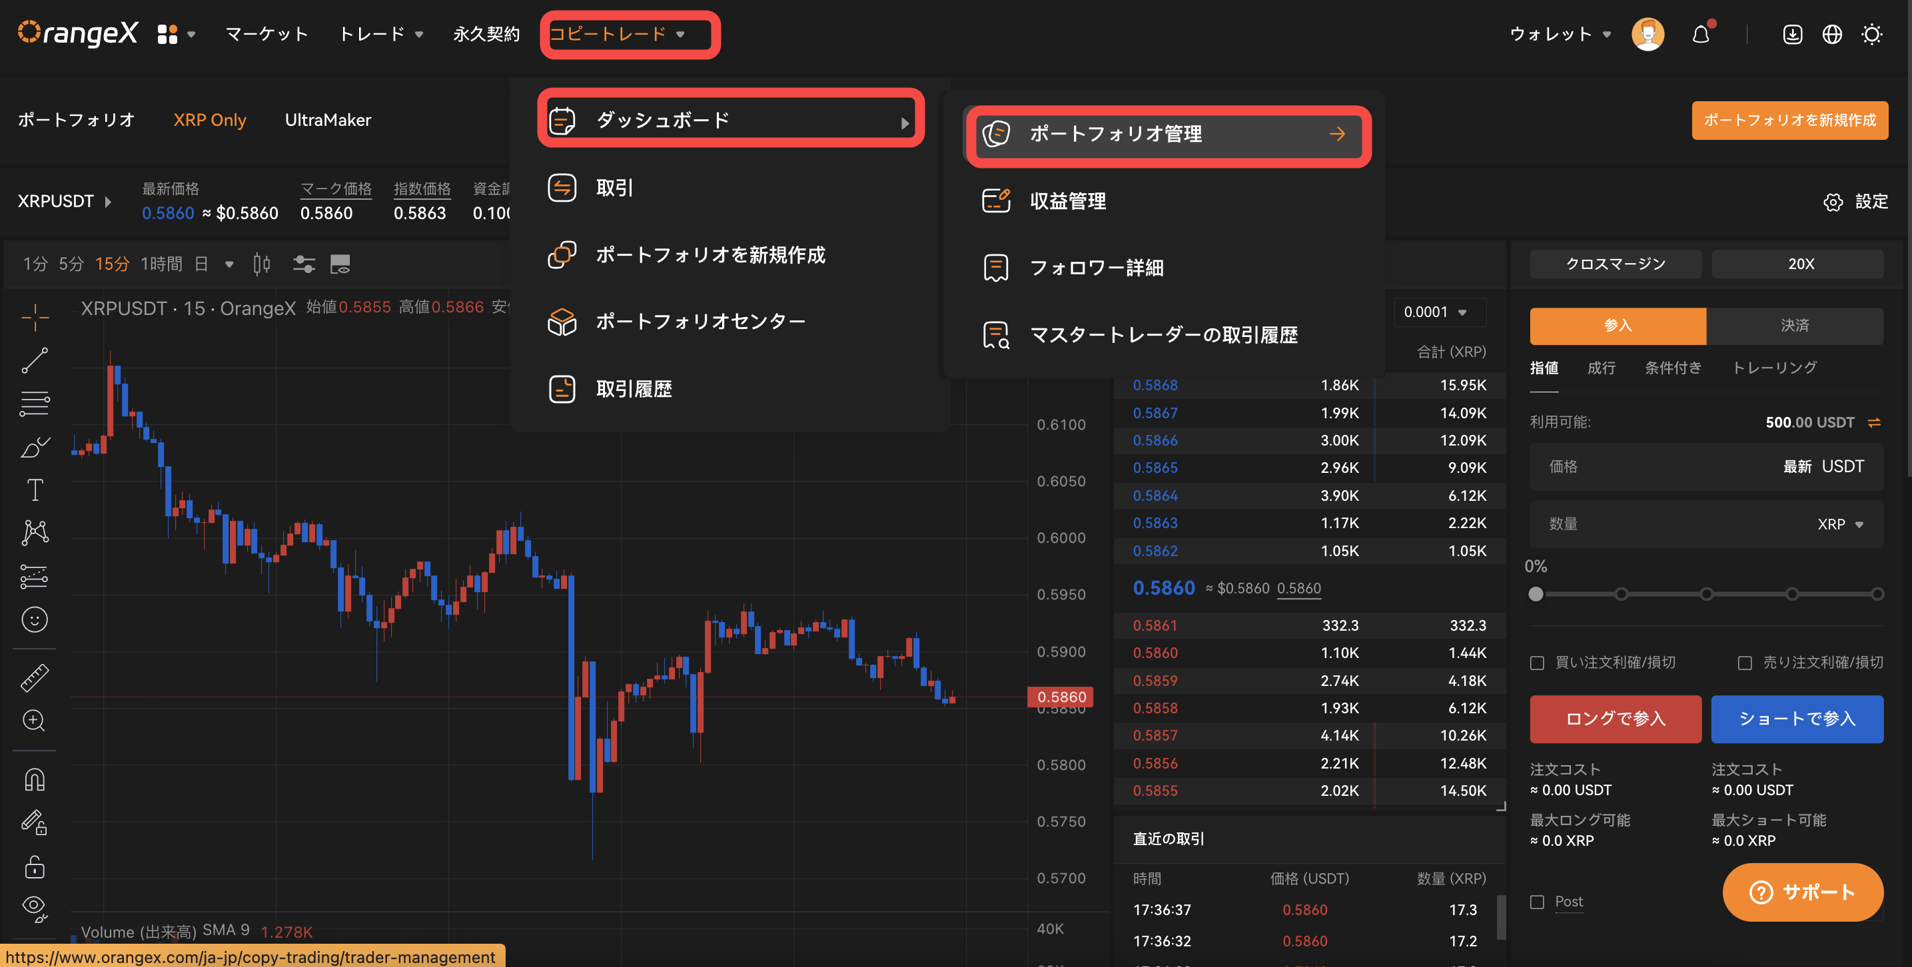Viewport: 1912px width, 967px height.
Task: Select the 1時間 chart timeframe
Action: point(161,264)
